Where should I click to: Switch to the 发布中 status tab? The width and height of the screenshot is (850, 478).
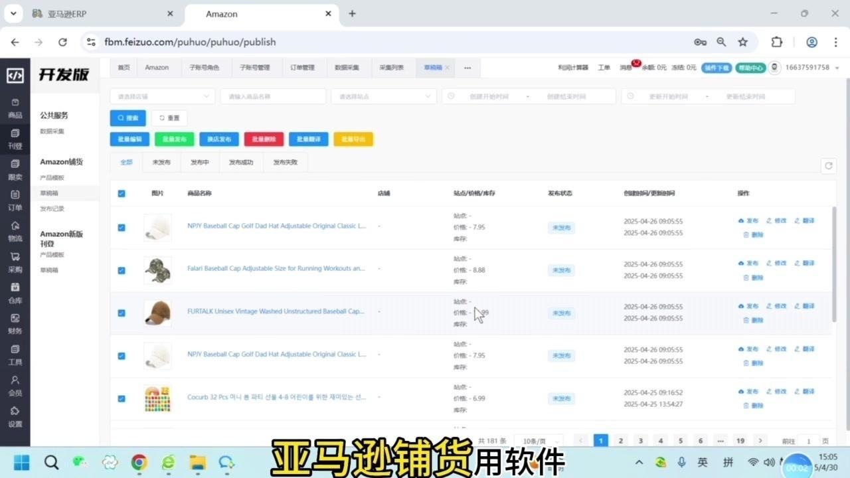200,162
